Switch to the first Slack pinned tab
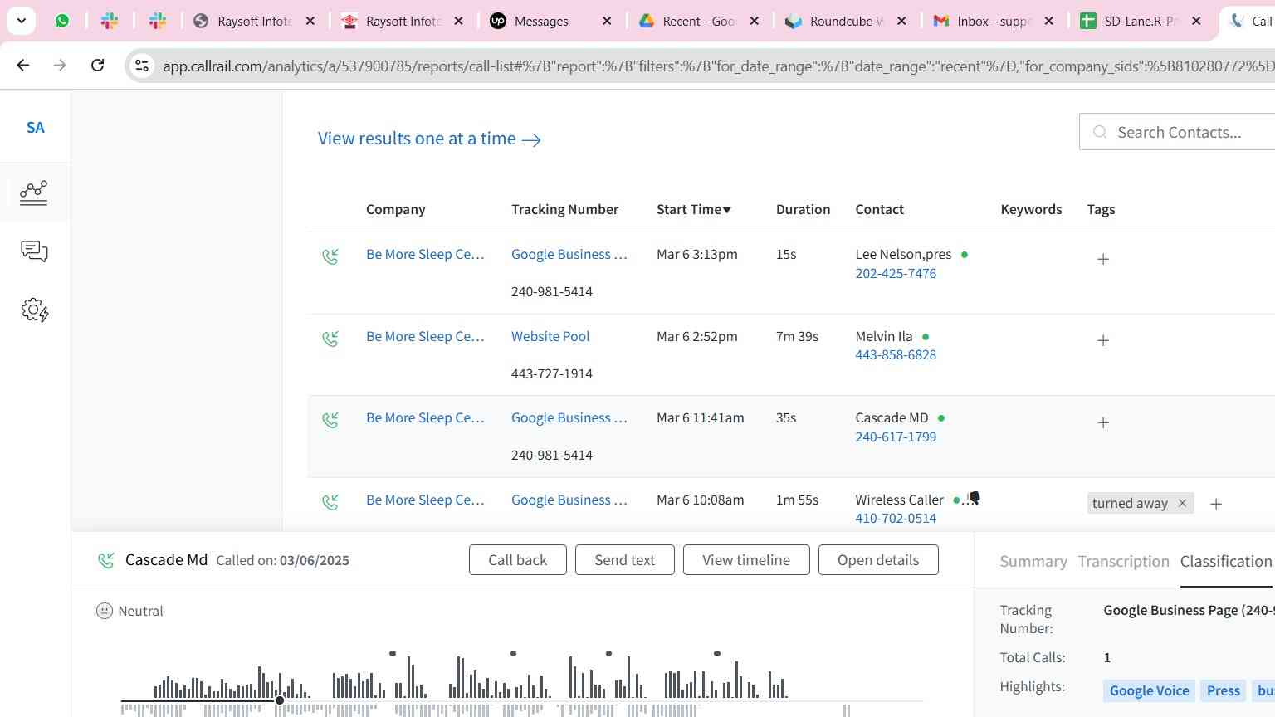Viewport: 1275px width, 717px height. tap(110, 21)
